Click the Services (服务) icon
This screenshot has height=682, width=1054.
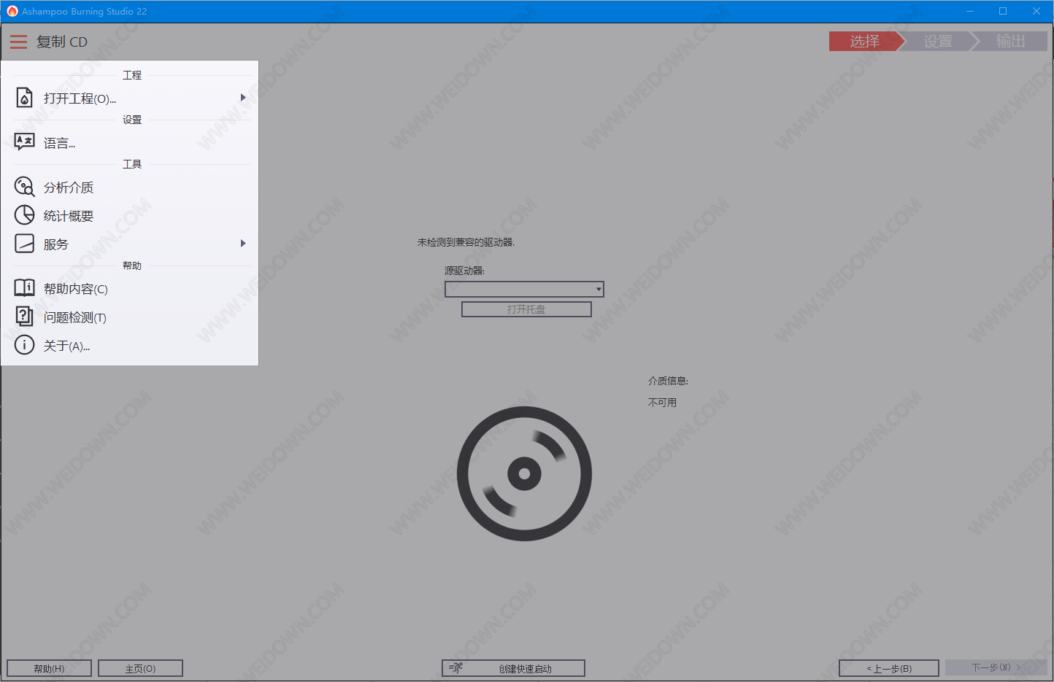(x=24, y=243)
